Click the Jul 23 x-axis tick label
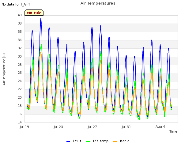 (x=58, y=127)
